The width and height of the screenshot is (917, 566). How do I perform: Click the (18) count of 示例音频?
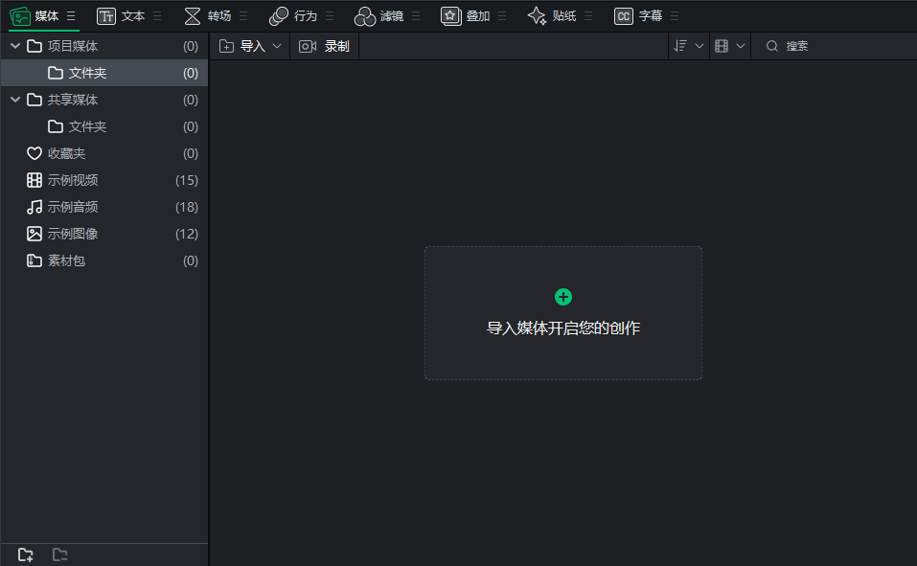(x=187, y=207)
